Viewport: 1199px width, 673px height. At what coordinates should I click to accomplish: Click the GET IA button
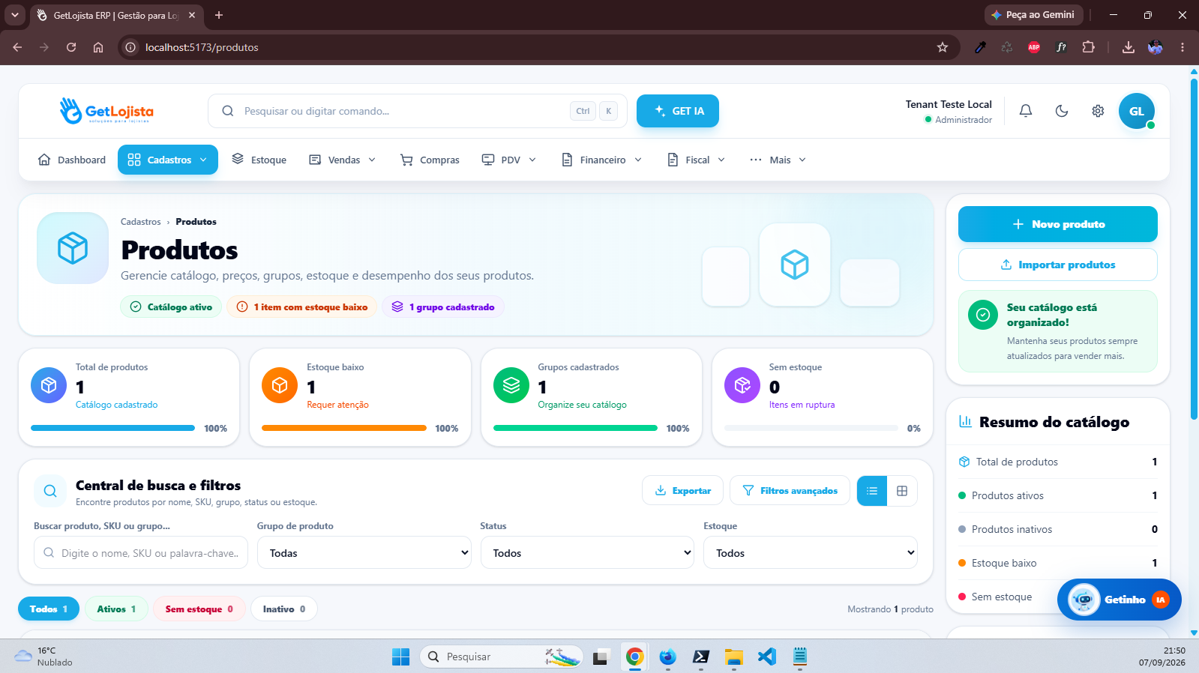coord(678,111)
